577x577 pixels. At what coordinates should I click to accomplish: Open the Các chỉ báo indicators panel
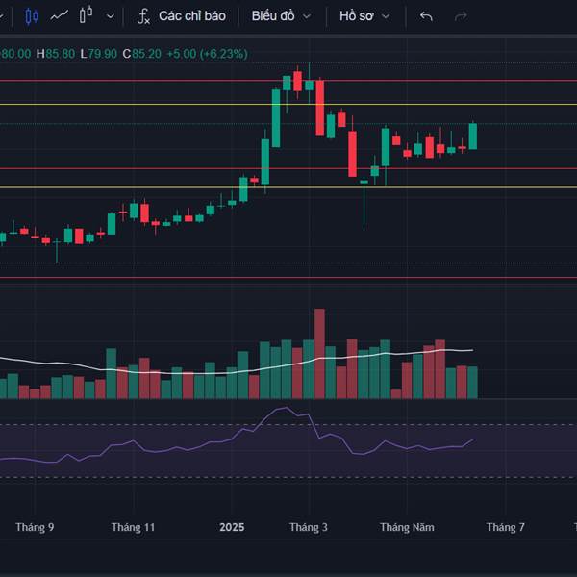point(192,16)
